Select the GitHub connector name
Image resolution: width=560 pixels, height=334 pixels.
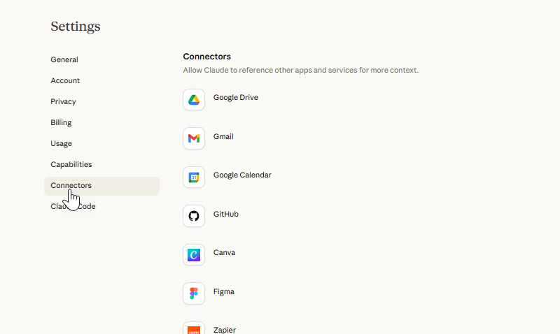225,214
